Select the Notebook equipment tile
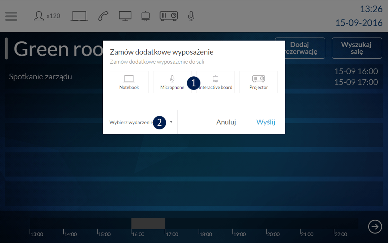 pyautogui.click(x=129, y=82)
